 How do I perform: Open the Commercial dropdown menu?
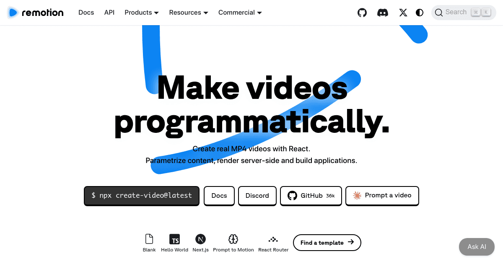click(x=240, y=13)
